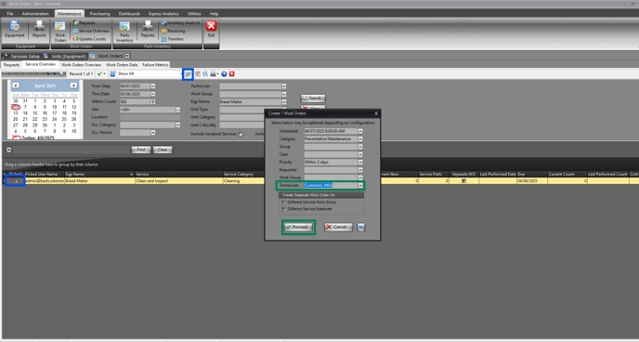Open the Purchasing menu tab
Image resolution: width=639 pixels, height=342 pixels.
tap(100, 13)
